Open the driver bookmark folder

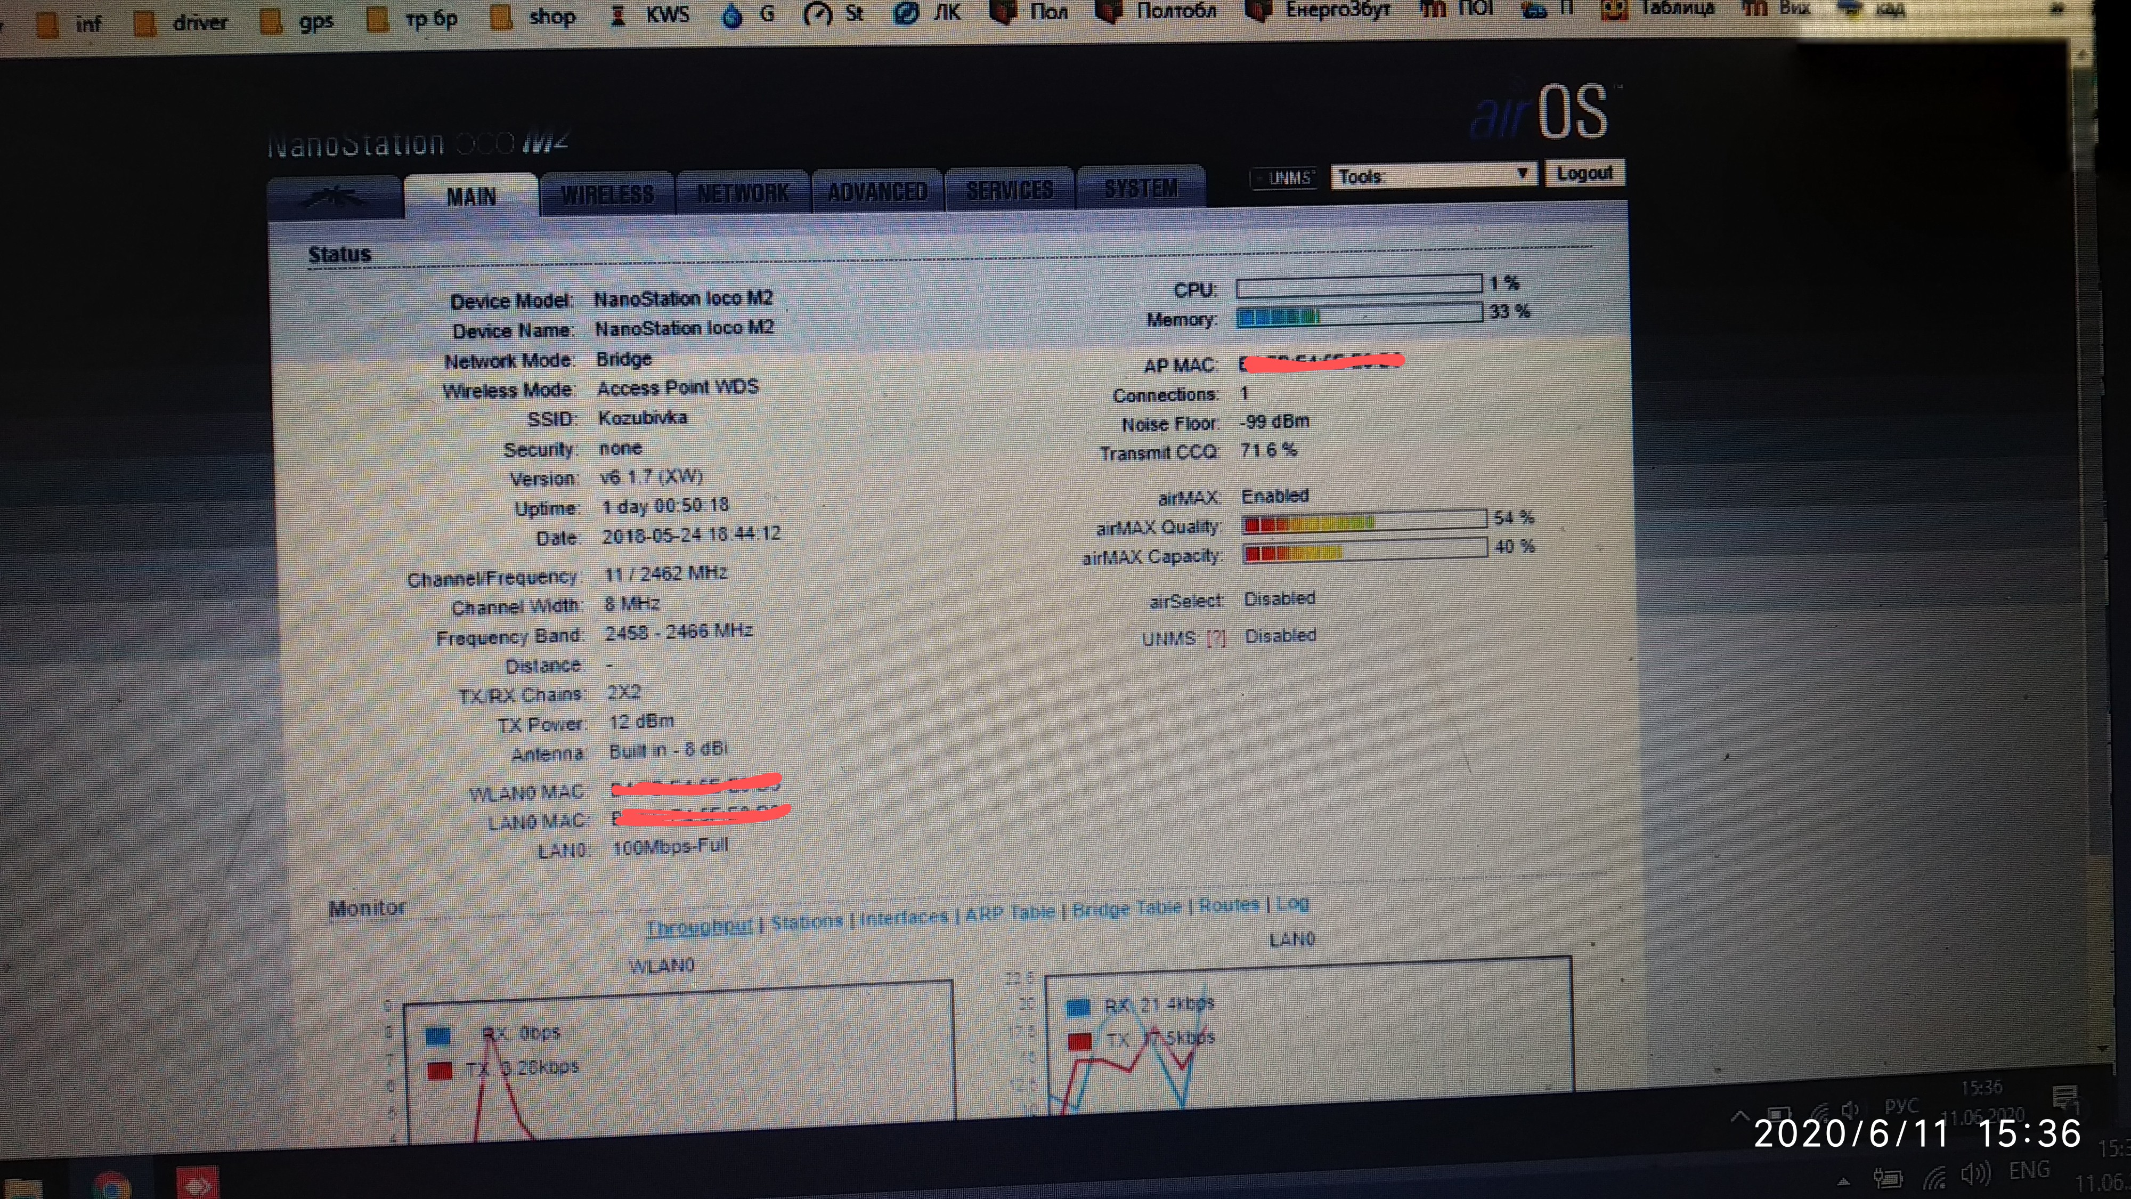181,22
